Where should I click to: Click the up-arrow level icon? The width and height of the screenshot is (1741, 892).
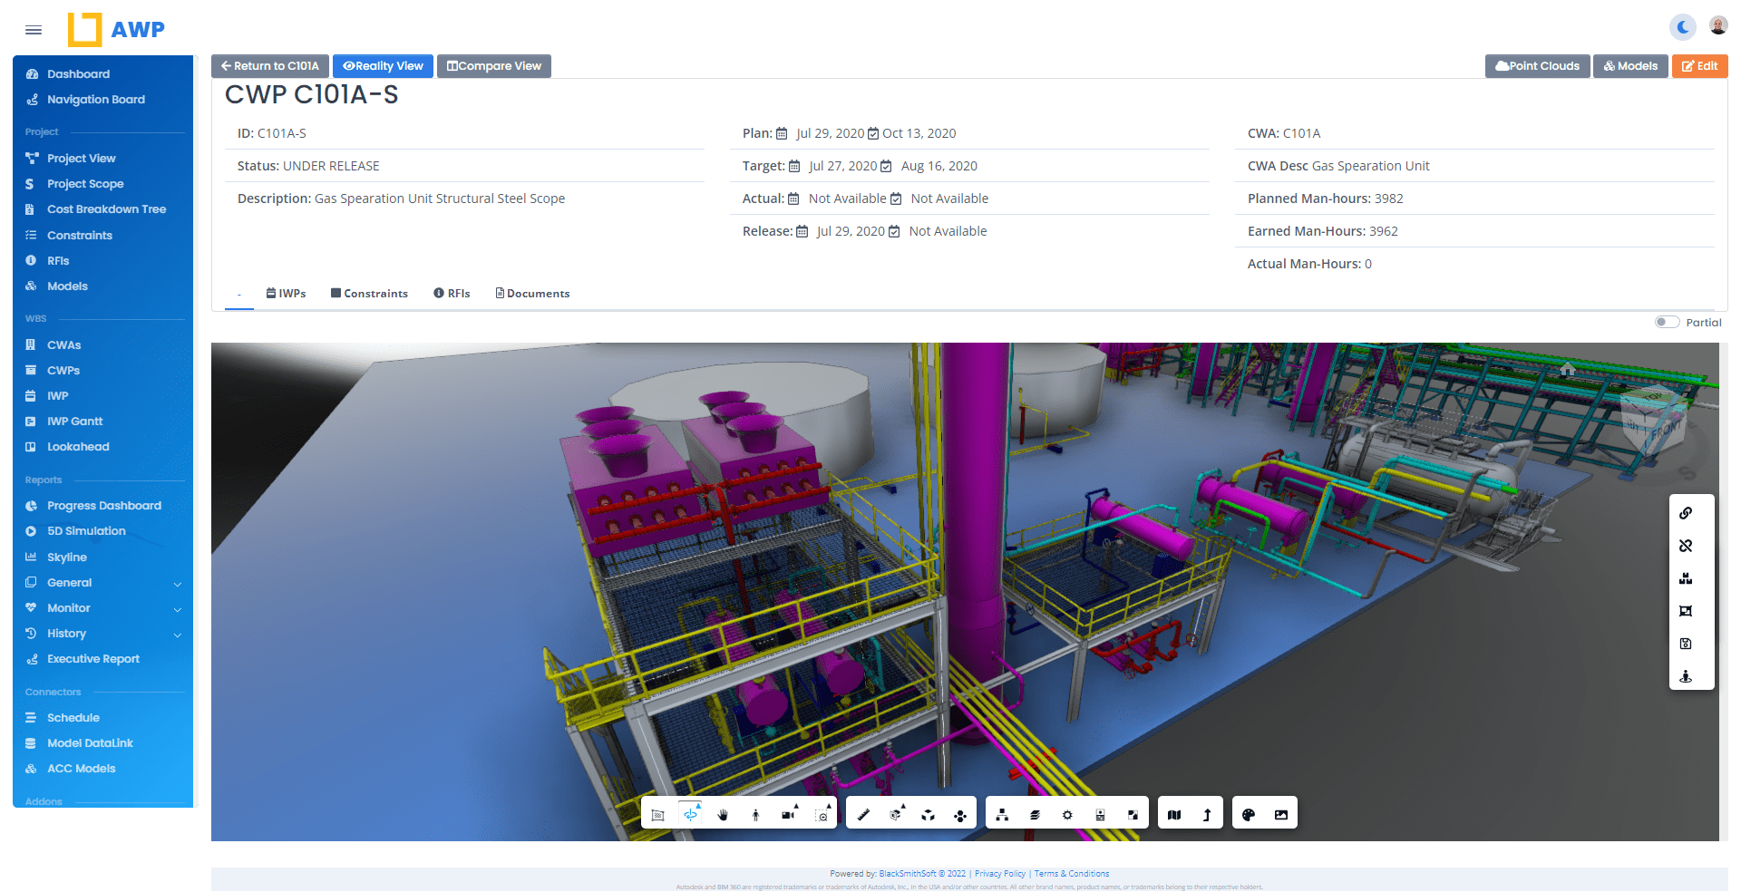[x=1207, y=815]
